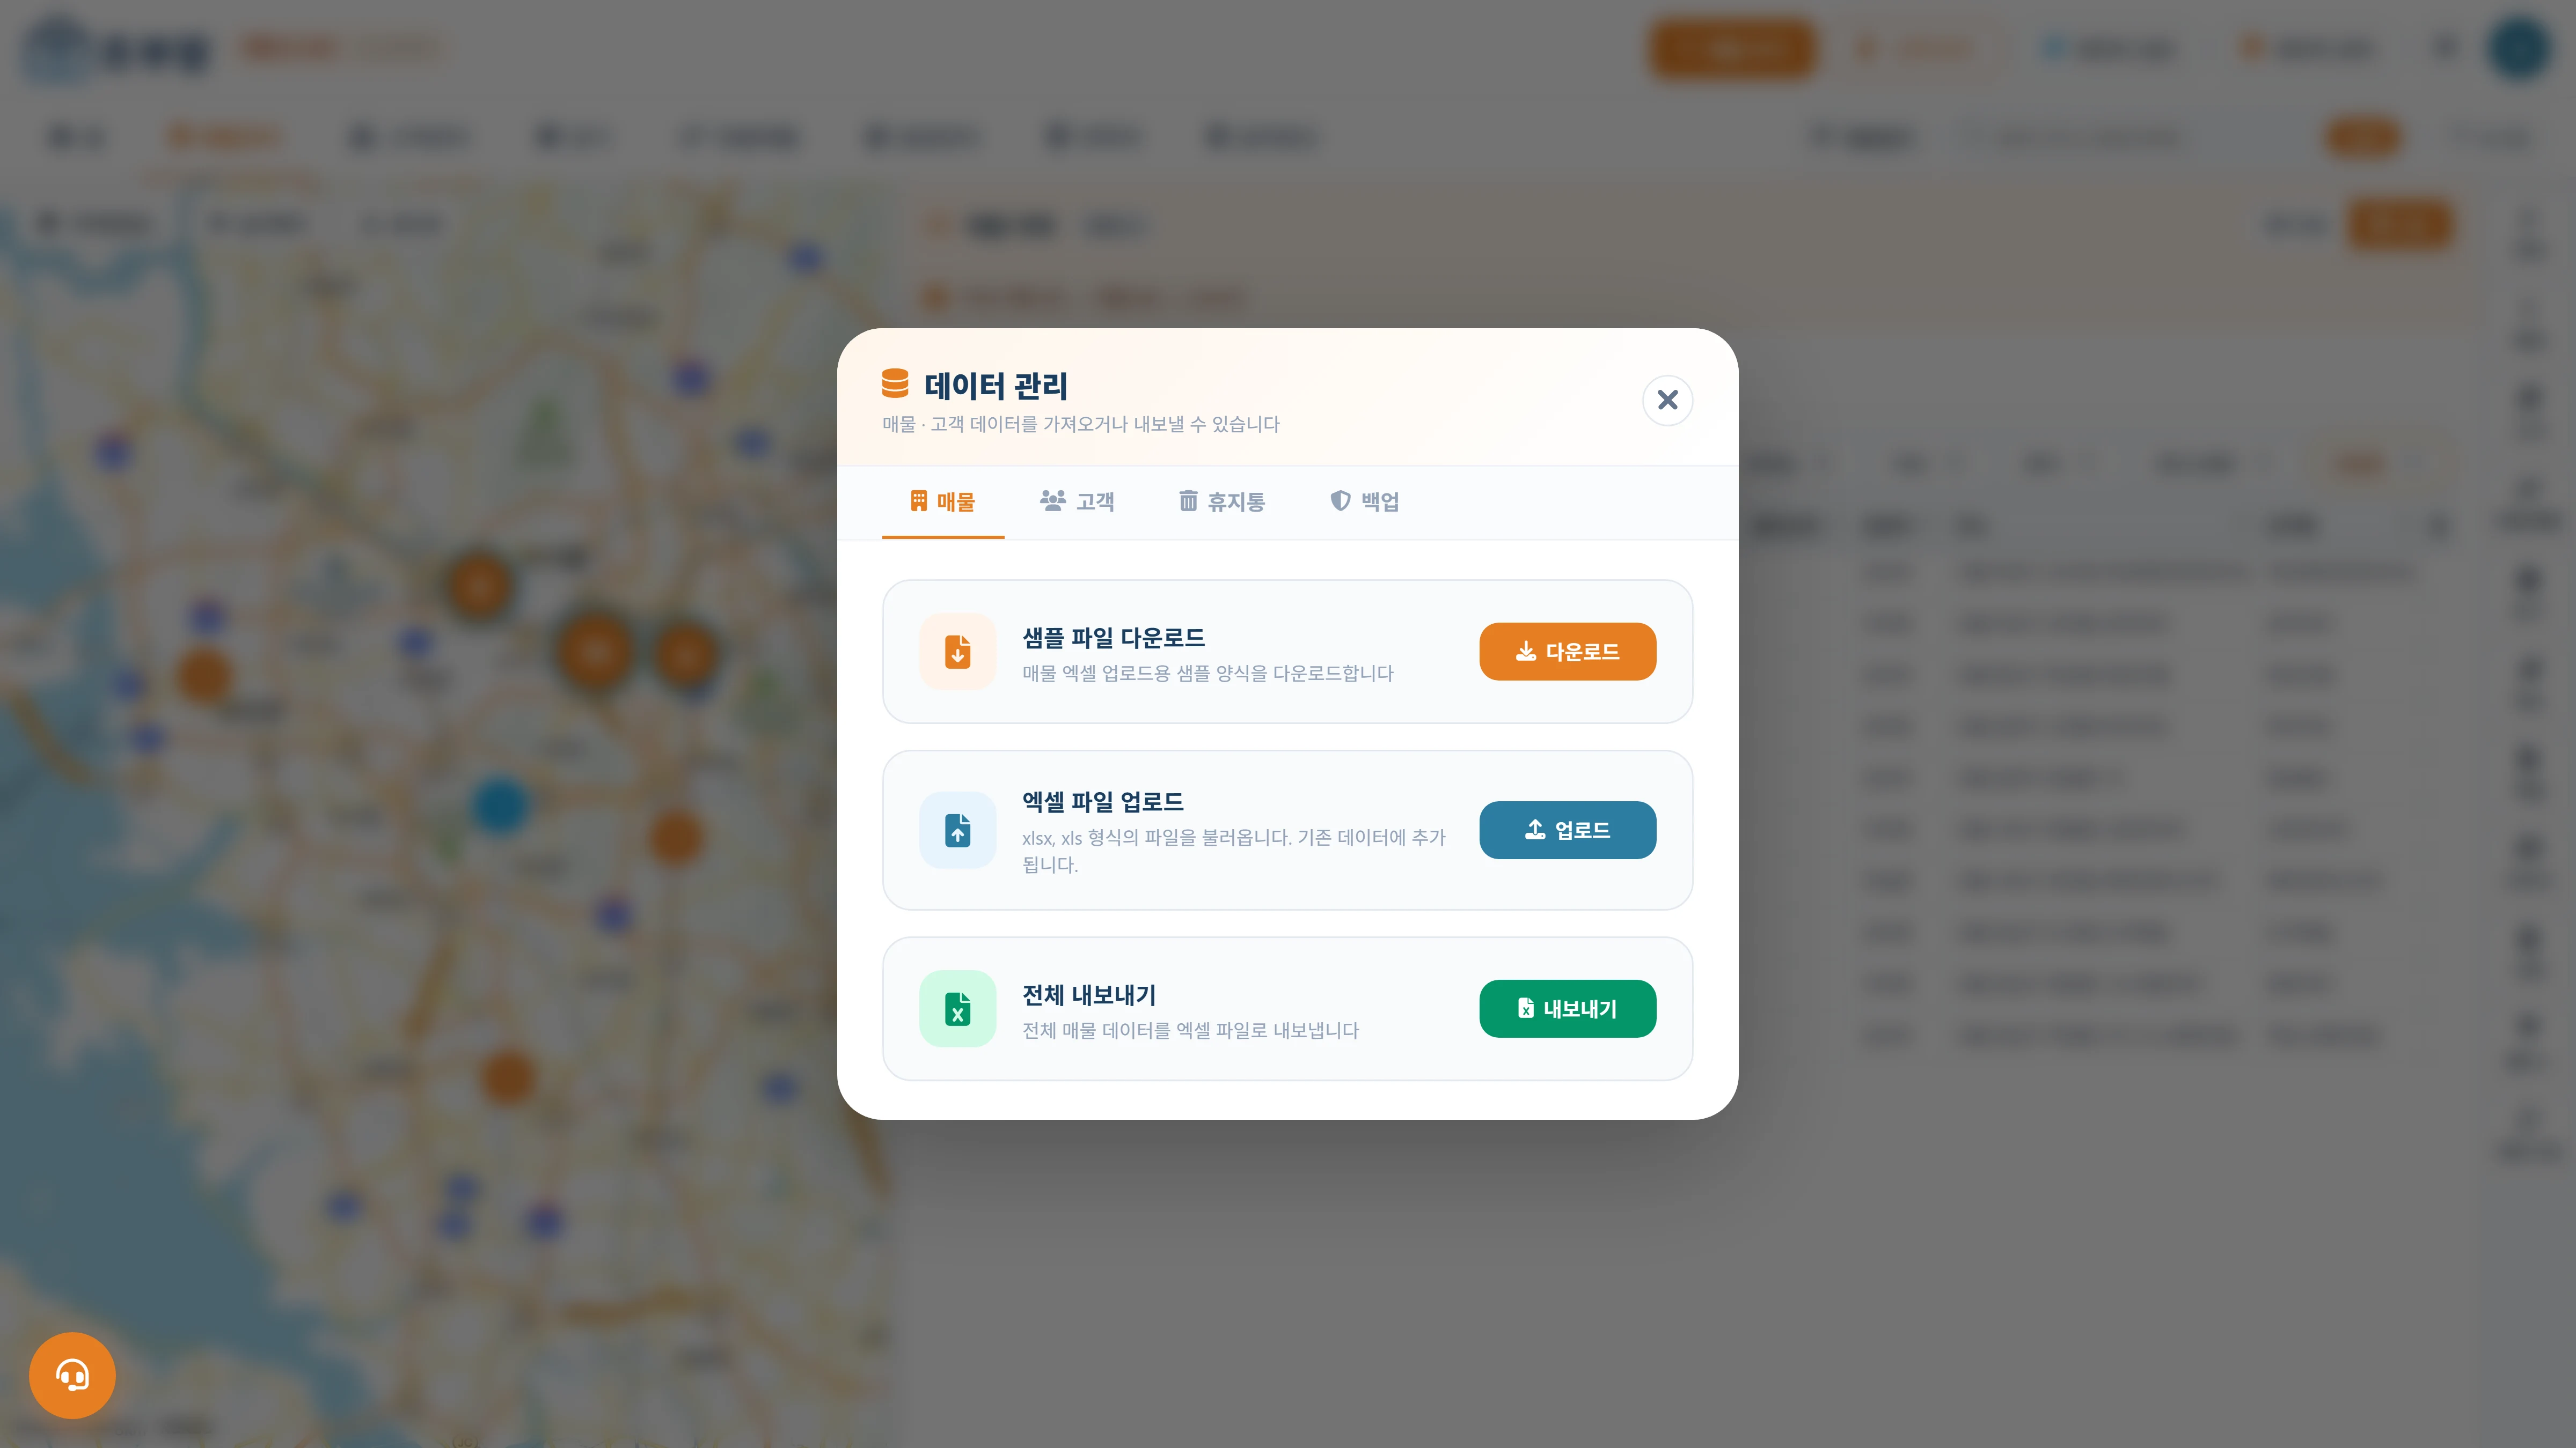Viewport: 2576px width, 1448px height.
Task: Click the sample file download icon
Action: click(x=958, y=652)
